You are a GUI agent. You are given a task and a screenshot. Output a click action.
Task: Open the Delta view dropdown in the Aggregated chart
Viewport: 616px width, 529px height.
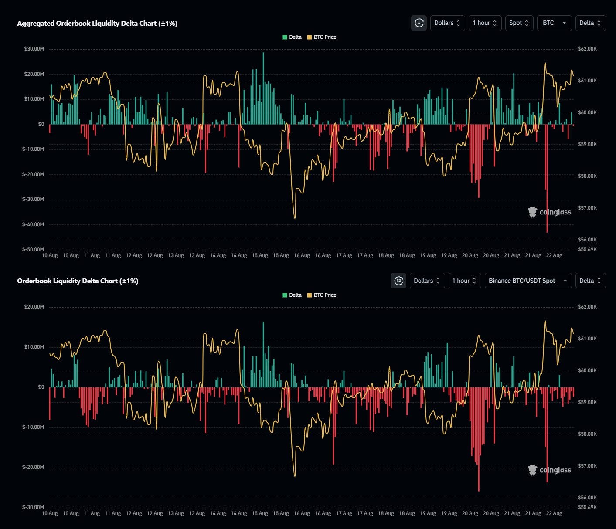tap(590, 23)
